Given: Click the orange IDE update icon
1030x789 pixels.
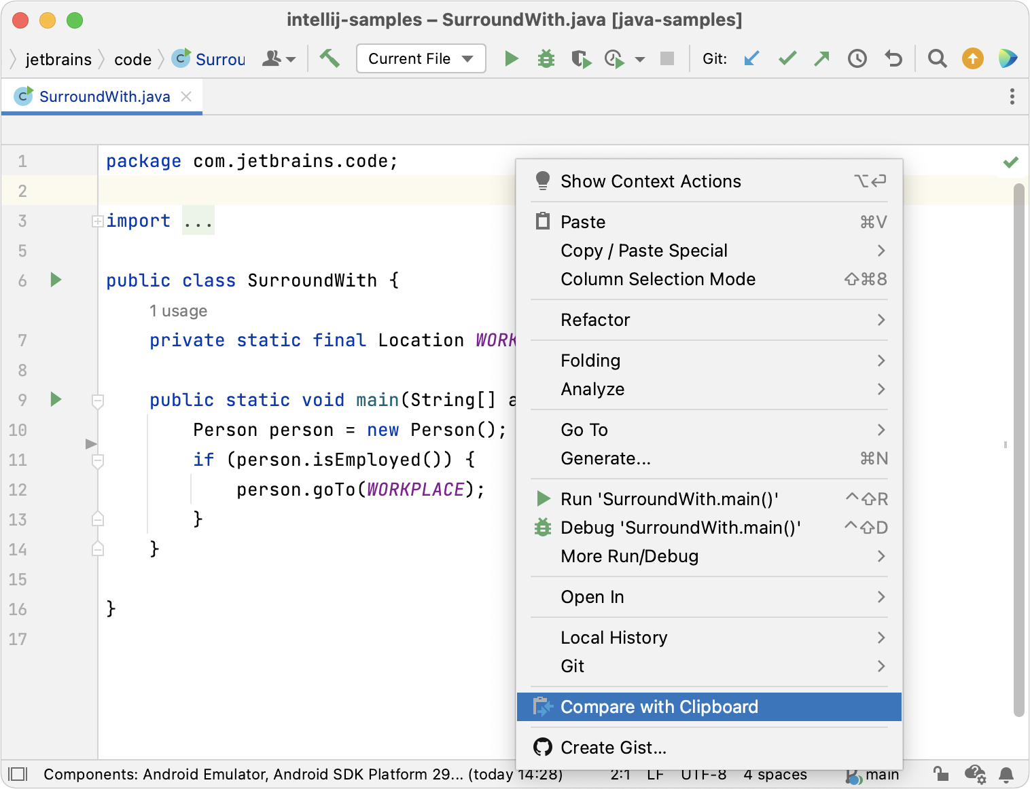Looking at the screenshot, I should 973,59.
